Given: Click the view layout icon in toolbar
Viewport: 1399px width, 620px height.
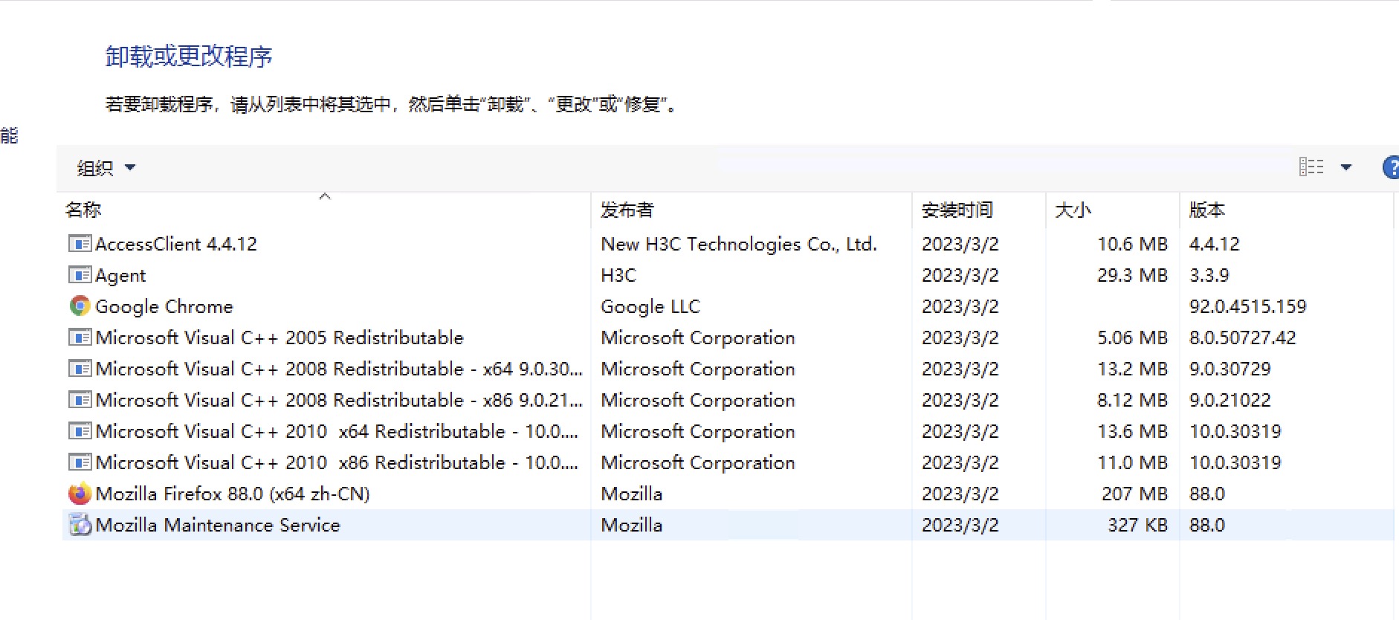Looking at the screenshot, I should (x=1311, y=167).
